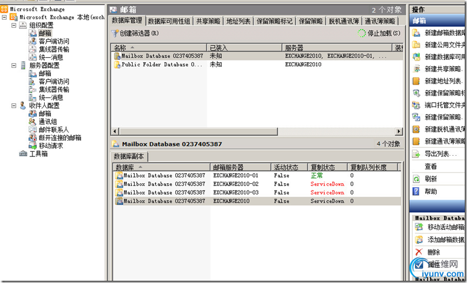Open 统一消息 under 组织配置
The width and height of the screenshot is (467, 283).
[51, 57]
